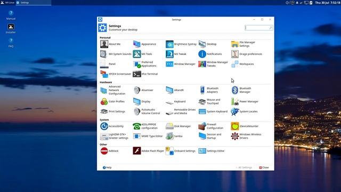
Task: Open Notifications settings
Action: [x=210, y=54]
